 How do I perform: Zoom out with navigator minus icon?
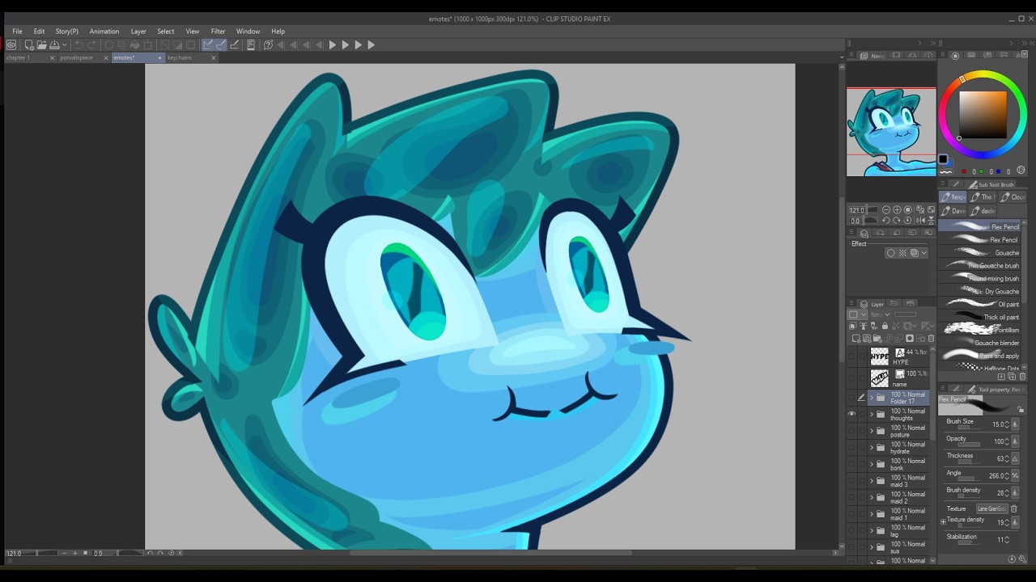tap(886, 210)
